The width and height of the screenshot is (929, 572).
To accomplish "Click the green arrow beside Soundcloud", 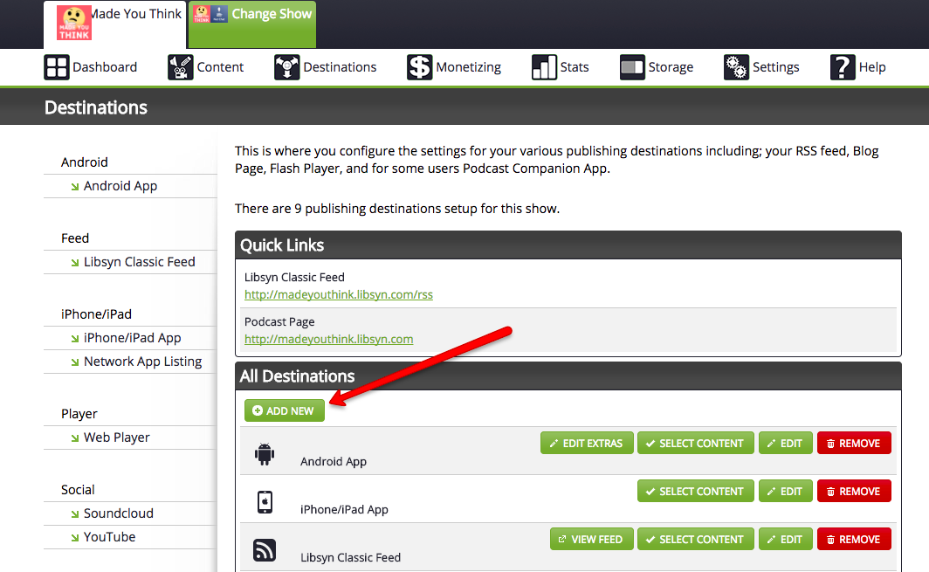I will [x=75, y=513].
